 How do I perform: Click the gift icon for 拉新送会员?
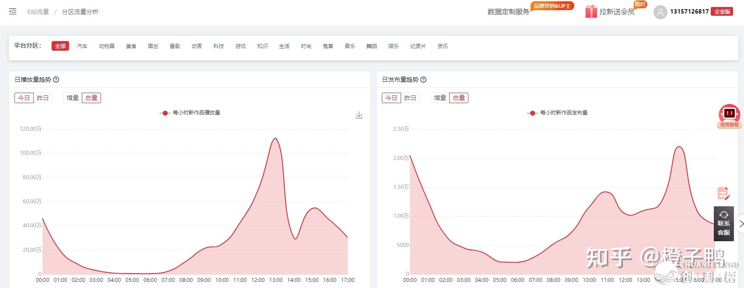pyautogui.click(x=591, y=12)
